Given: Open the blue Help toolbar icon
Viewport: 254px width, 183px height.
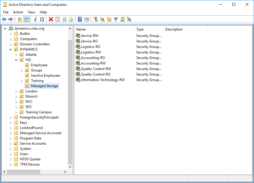Looking at the screenshot, I should click(80, 19).
